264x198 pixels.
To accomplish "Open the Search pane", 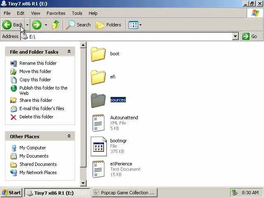I will tap(78, 25).
